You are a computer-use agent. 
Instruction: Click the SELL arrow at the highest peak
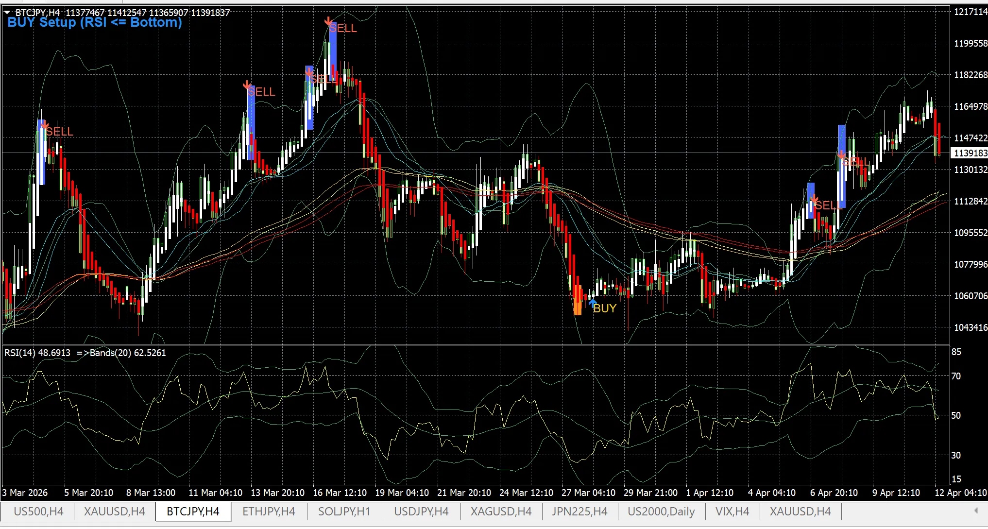point(328,21)
